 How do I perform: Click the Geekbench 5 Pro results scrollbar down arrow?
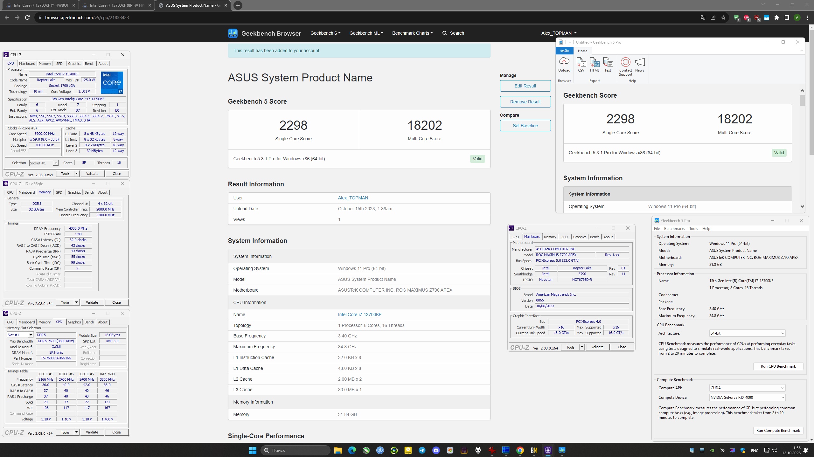[802, 206]
